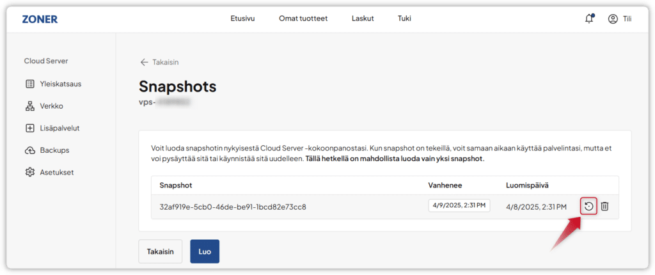Click the Tili account avatar icon
This screenshot has height=275, width=655.
point(613,19)
